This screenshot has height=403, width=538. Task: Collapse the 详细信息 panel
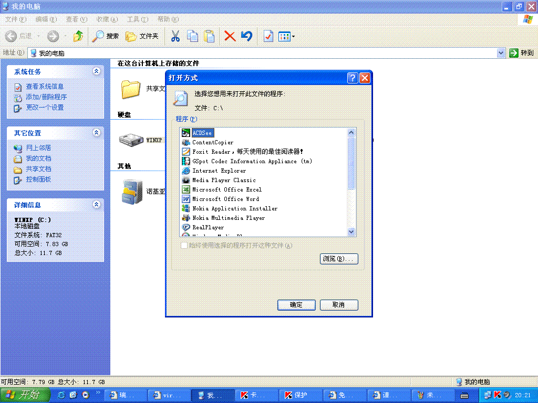pos(97,205)
